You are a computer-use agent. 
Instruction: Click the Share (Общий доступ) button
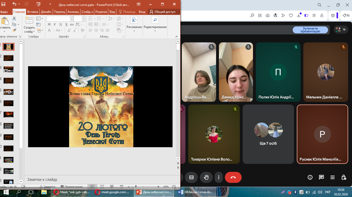pos(162,12)
